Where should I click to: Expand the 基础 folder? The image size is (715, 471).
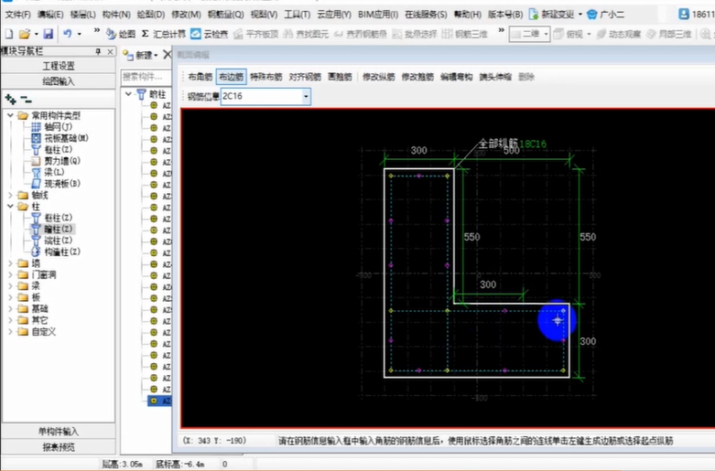pyautogui.click(x=10, y=309)
